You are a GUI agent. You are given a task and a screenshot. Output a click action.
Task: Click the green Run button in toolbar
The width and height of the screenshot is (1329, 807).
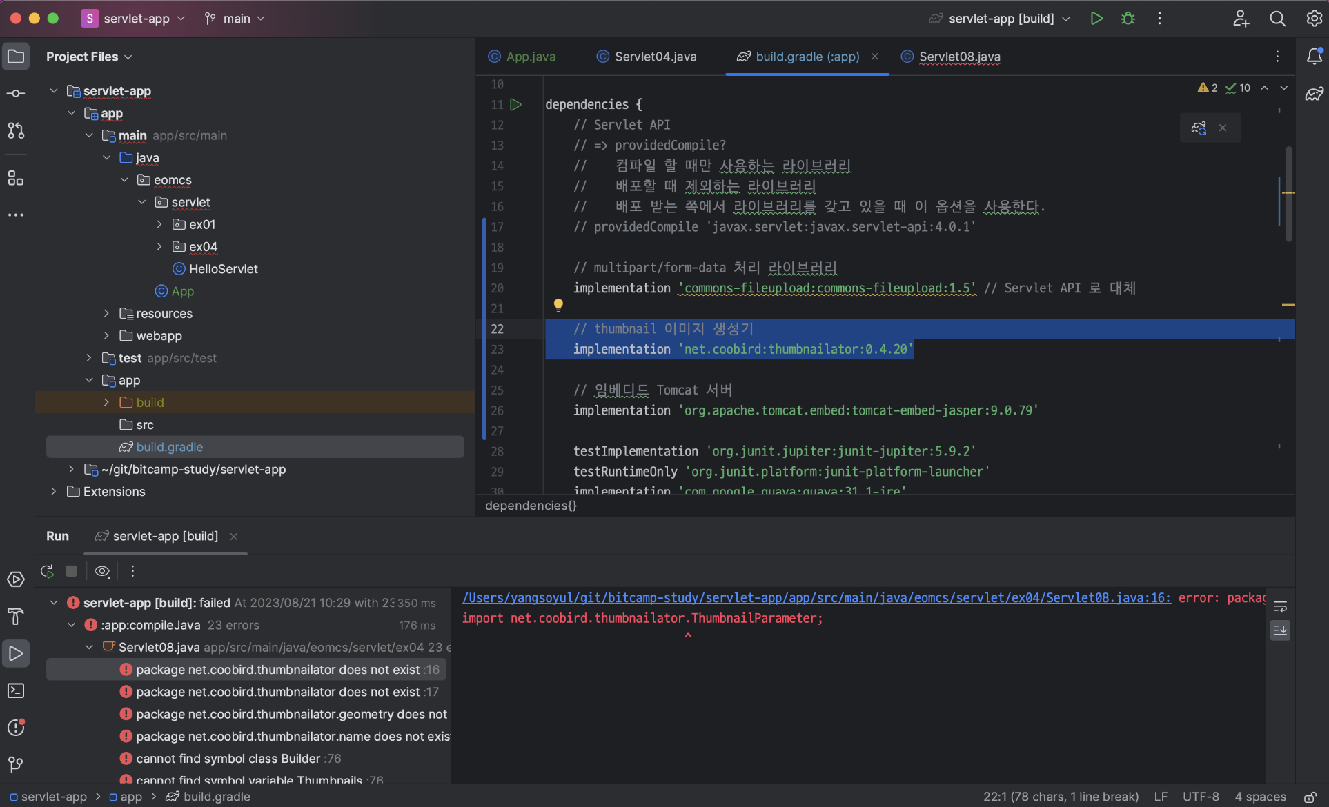pos(1096,19)
